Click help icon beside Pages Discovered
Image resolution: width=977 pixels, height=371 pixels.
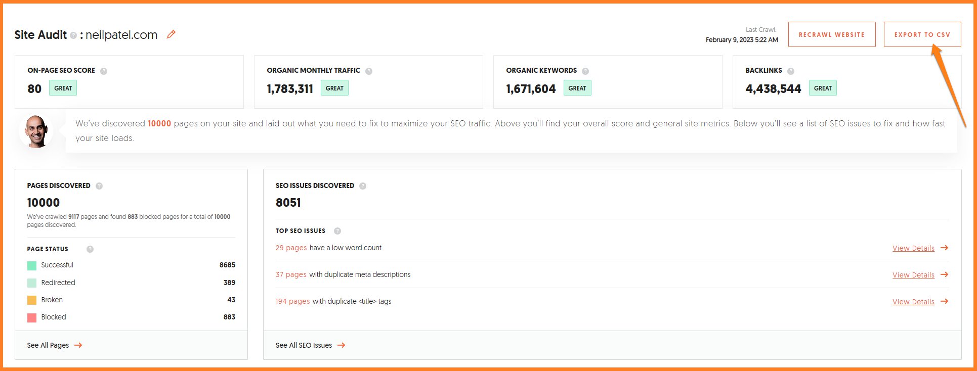tap(99, 186)
